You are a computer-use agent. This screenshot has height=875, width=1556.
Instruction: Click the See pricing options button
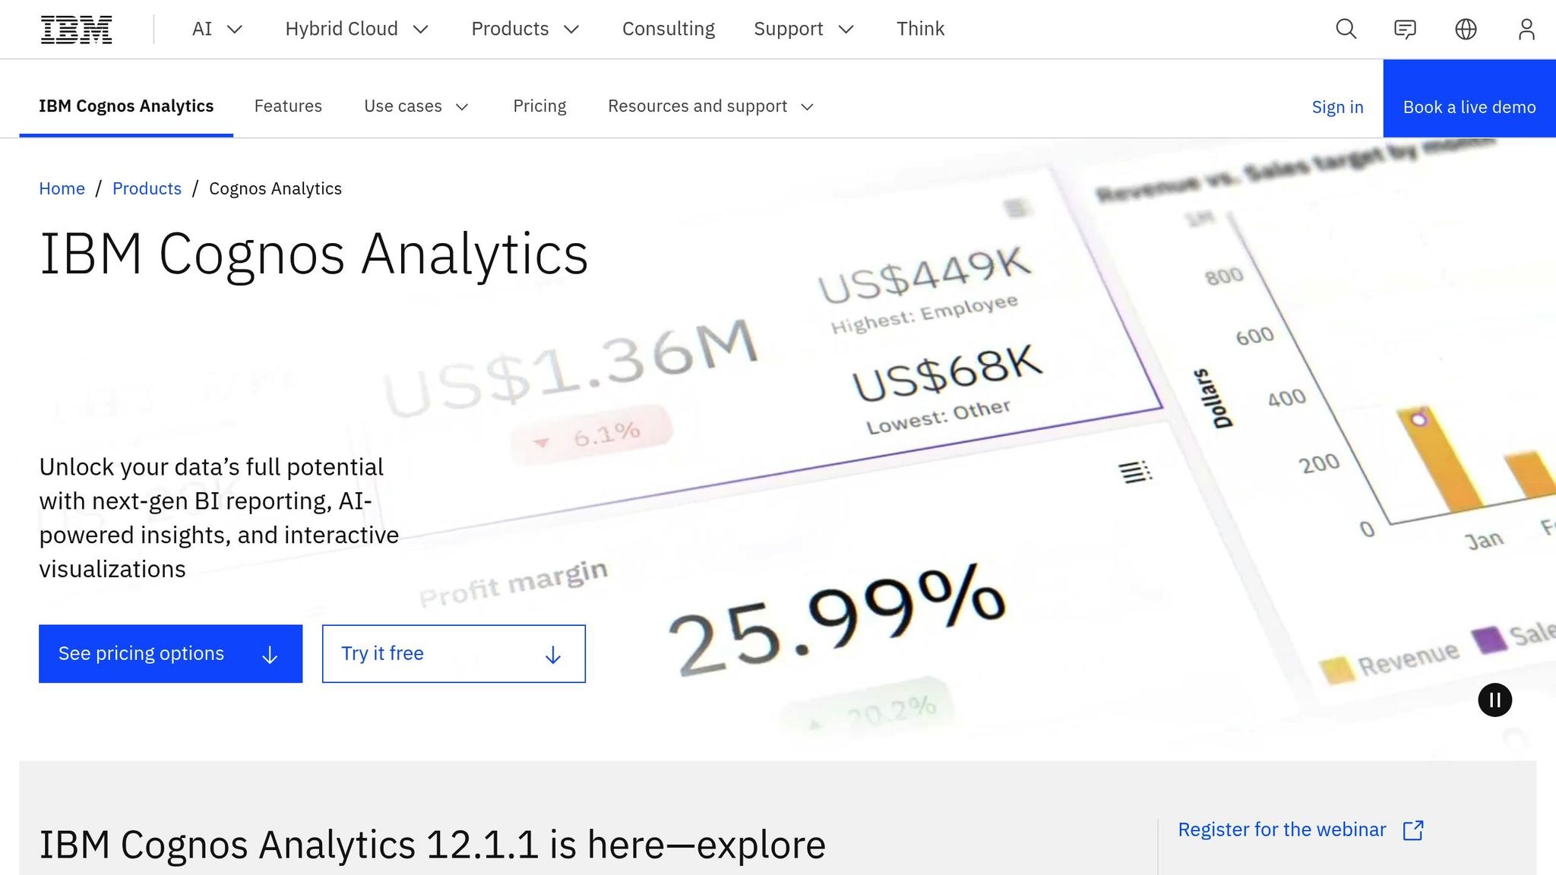[170, 654]
